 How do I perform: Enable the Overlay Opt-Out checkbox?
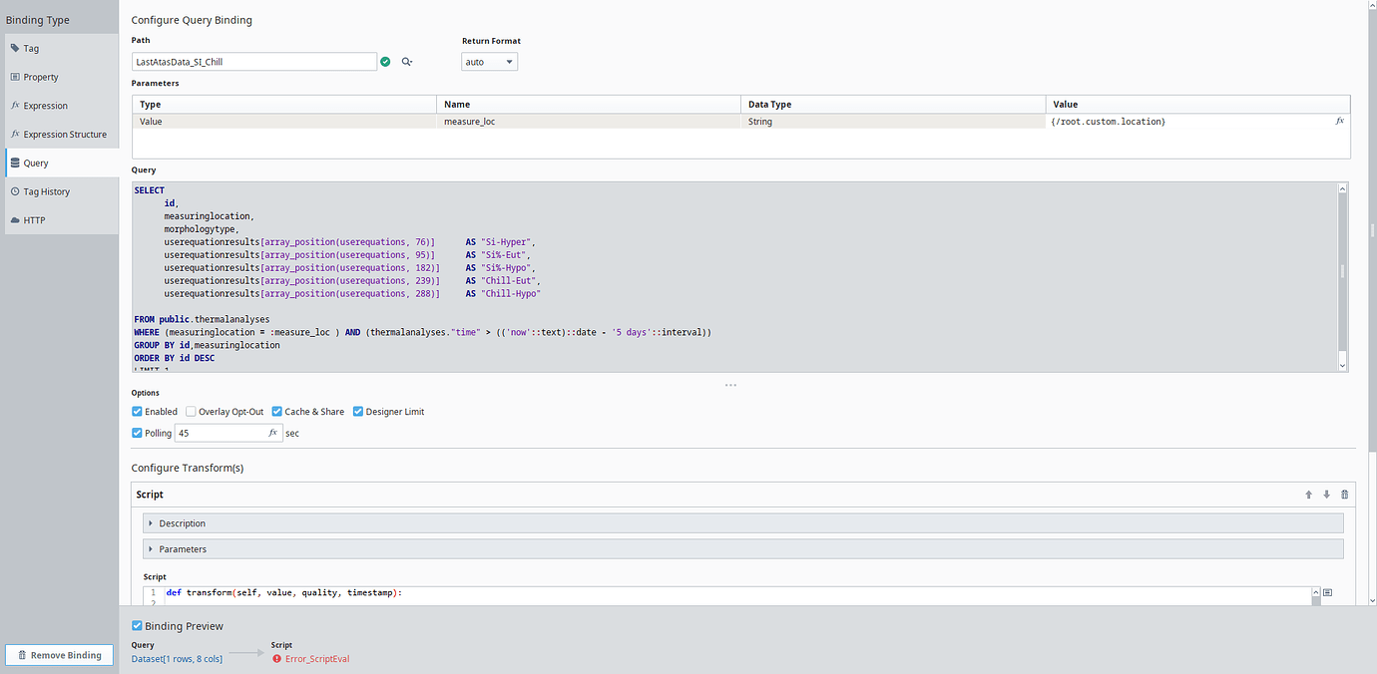[x=190, y=411]
